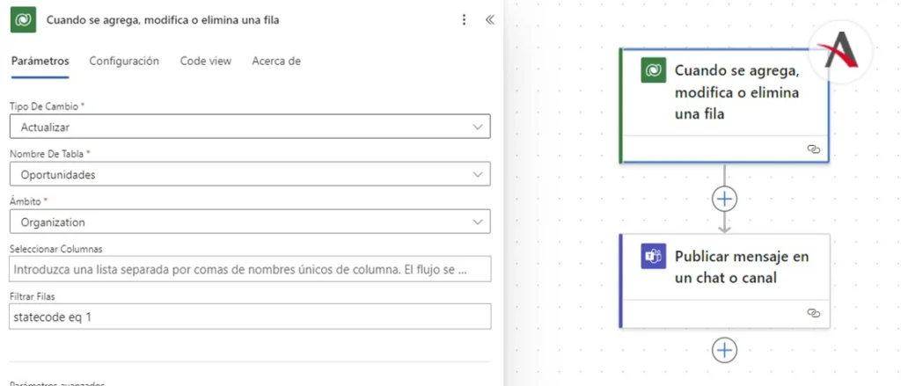Image resolution: width=901 pixels, height=386 pixels.
Task: Collapse the panel with double chevron
Action: (x=490, y=19)
